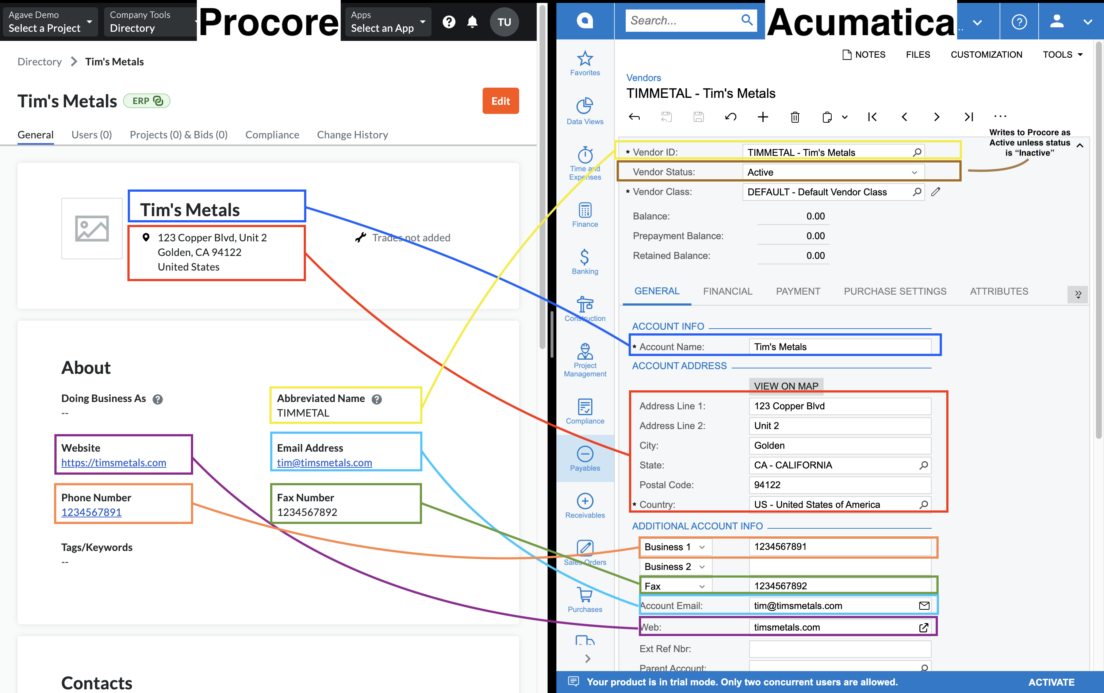This screenshot has height=693, width=1104.
Task: Go to previous vendor record
Action: tap(904, 117)
